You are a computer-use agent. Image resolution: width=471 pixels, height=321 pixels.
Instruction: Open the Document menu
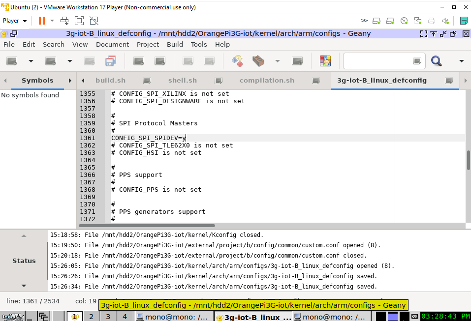pyautogui.click(x=112, y=44)
